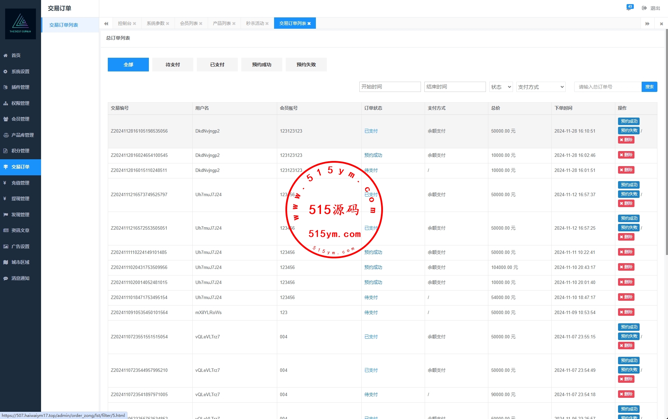Mark first order as 预约成功

629,121
